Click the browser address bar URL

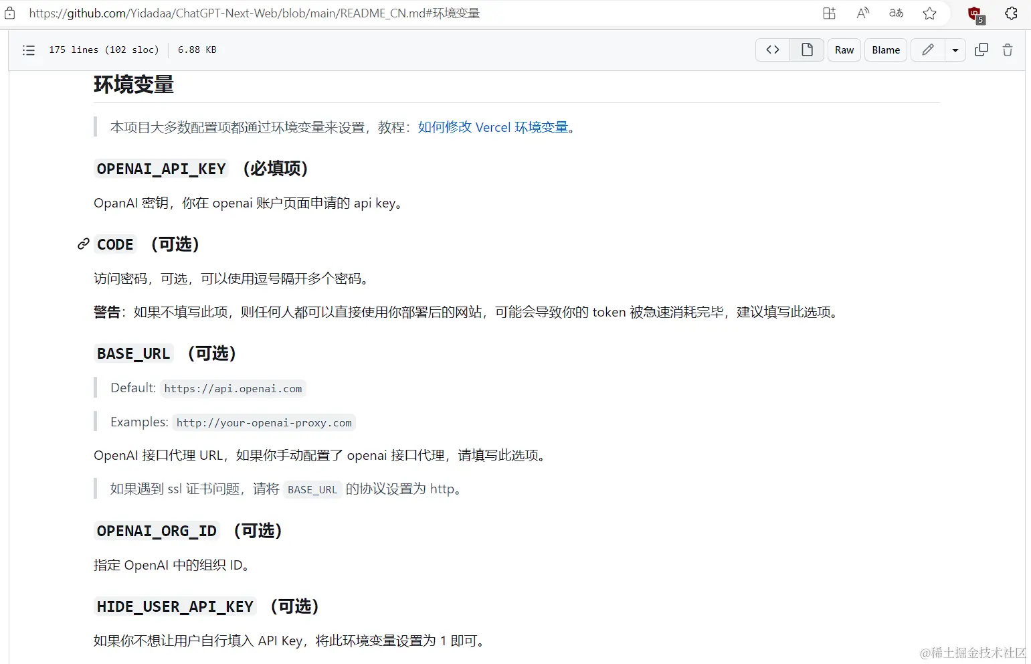tap(254, 13)
